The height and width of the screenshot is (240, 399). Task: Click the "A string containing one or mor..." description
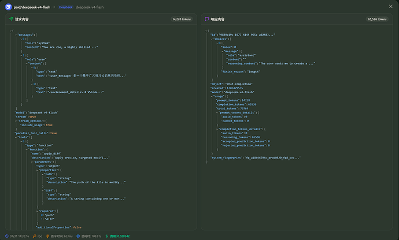pos(98,199)
